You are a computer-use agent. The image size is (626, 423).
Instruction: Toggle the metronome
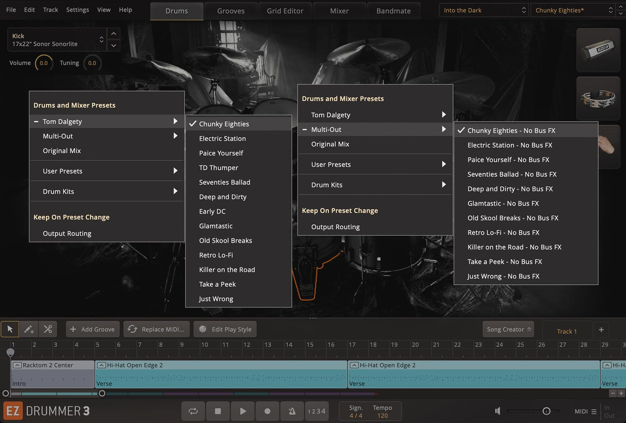[292, 411]
